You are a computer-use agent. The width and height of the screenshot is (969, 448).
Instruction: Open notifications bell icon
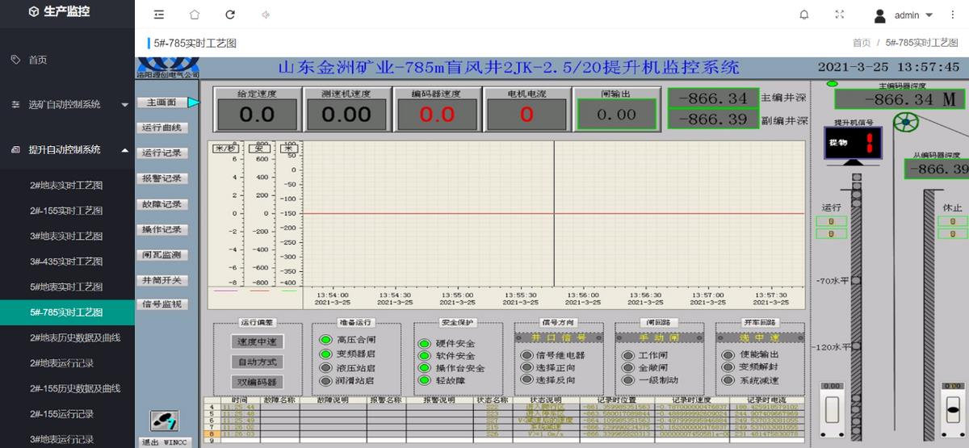[804, 15]
